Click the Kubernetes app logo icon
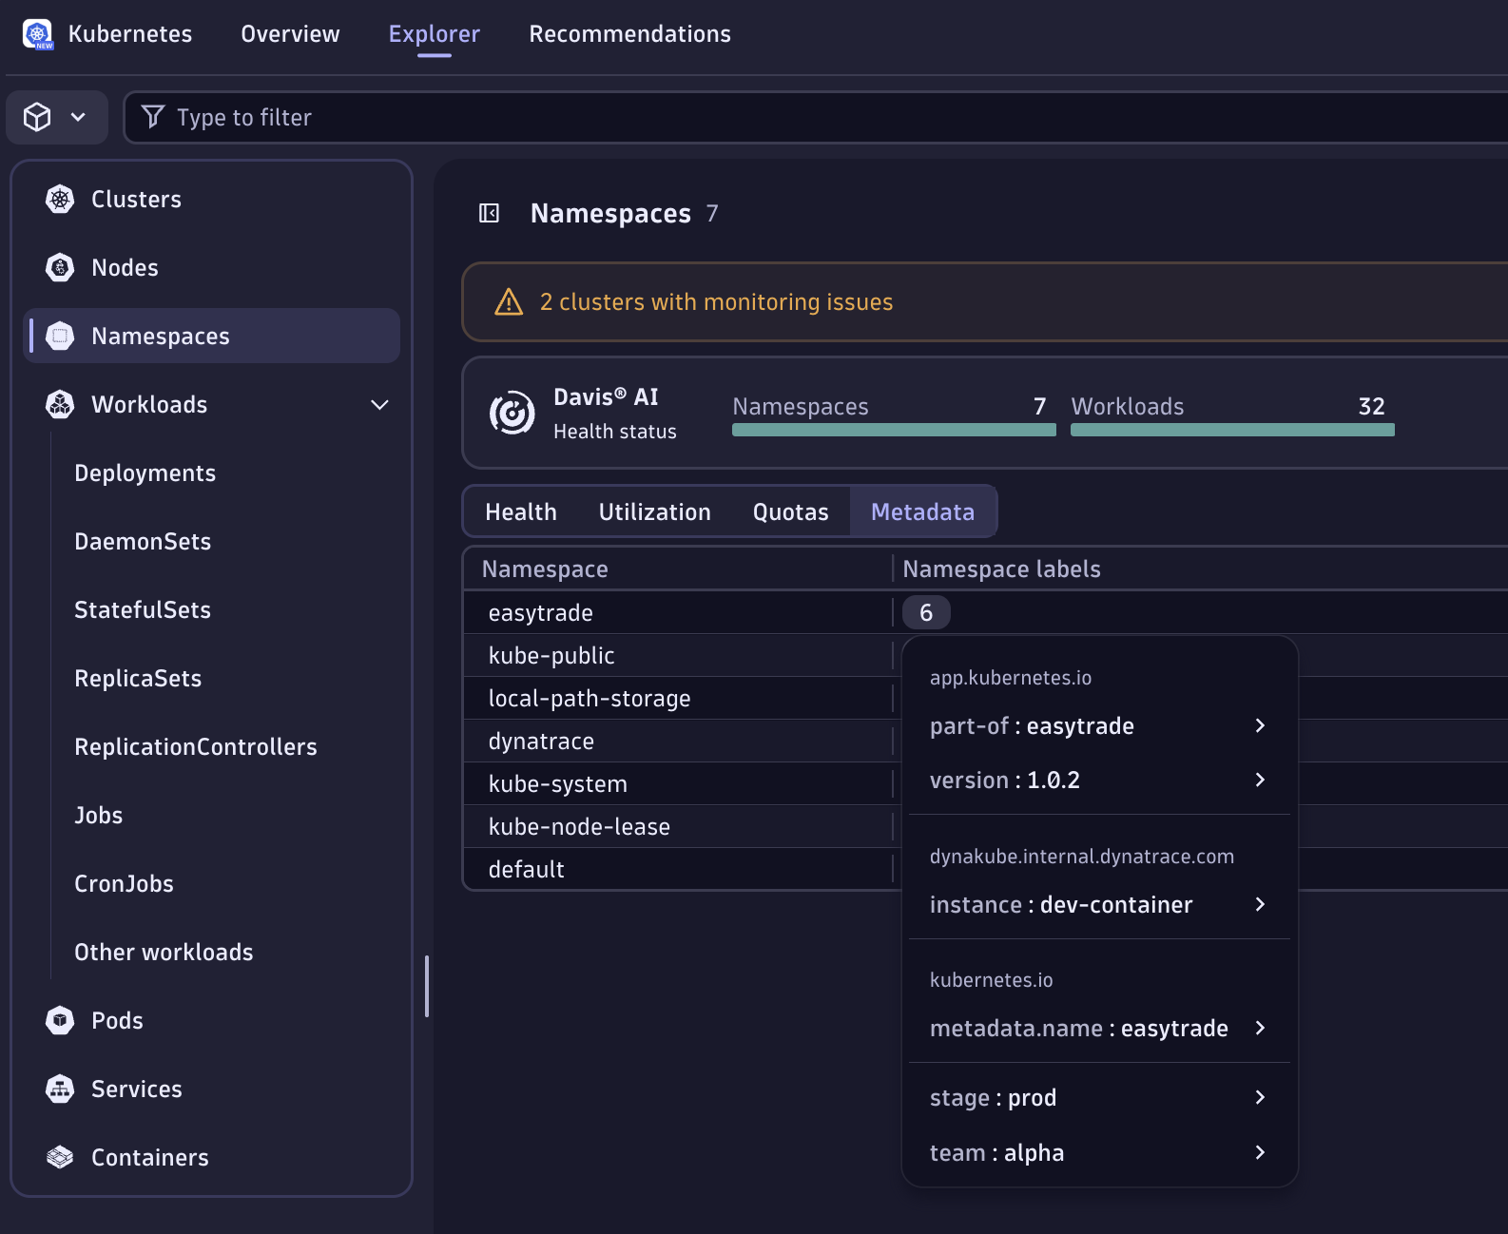1508x1234 pixels. click(38, 34)
